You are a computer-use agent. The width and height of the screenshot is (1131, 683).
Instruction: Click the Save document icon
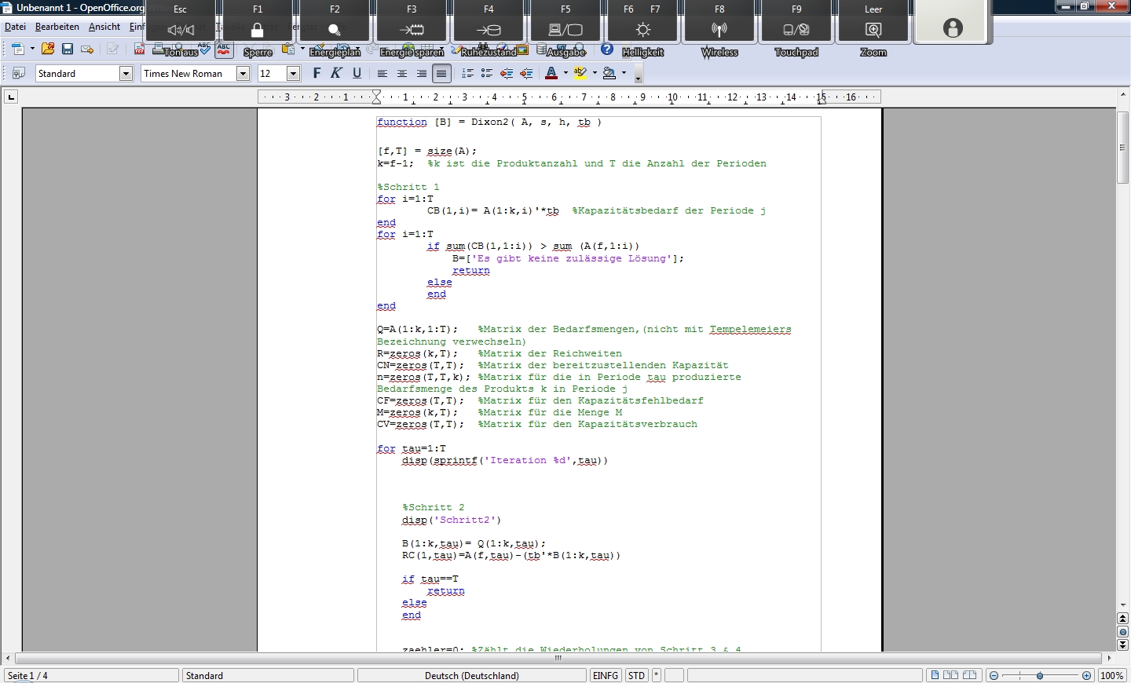68,49
